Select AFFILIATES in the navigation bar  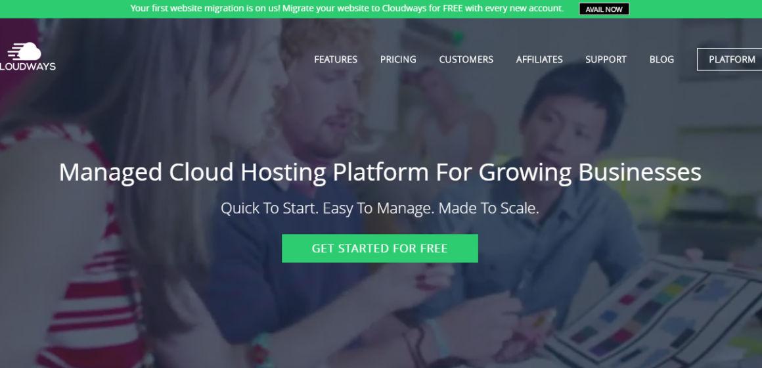coord(539,59)
